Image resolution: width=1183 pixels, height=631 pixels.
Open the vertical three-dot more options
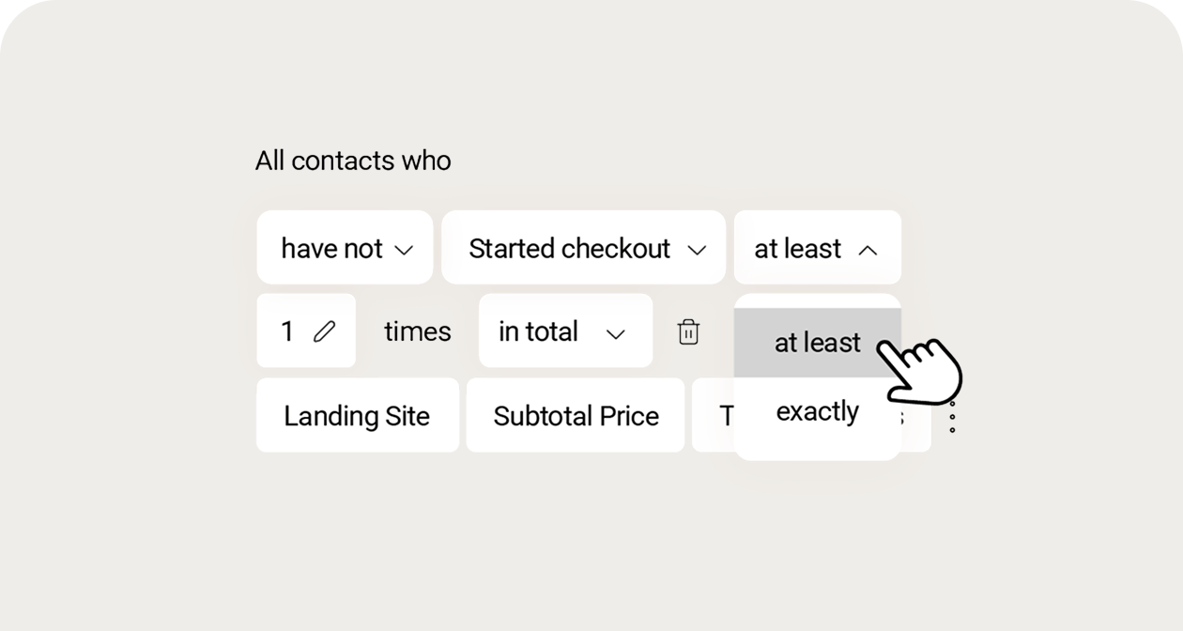[952, 416]
